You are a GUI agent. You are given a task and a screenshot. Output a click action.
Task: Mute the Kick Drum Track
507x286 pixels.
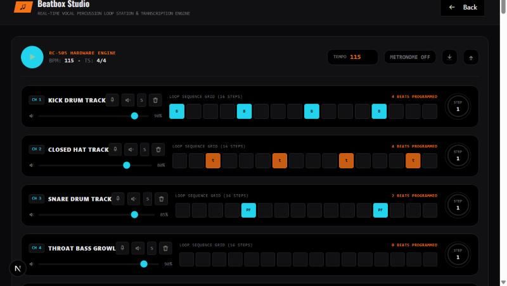coord(128,100)
